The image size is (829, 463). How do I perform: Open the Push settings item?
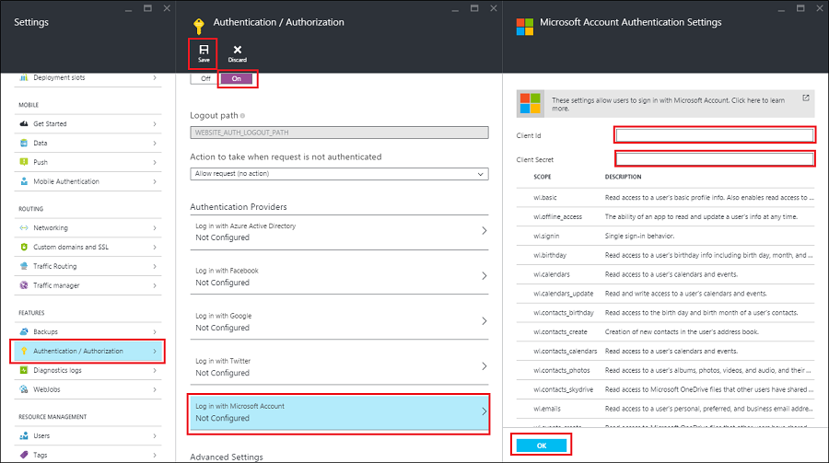[88, 162]
